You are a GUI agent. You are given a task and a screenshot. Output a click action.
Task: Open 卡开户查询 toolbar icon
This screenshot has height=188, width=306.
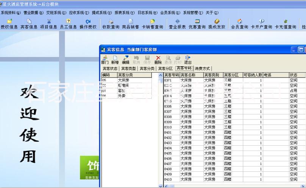(262, 24)
